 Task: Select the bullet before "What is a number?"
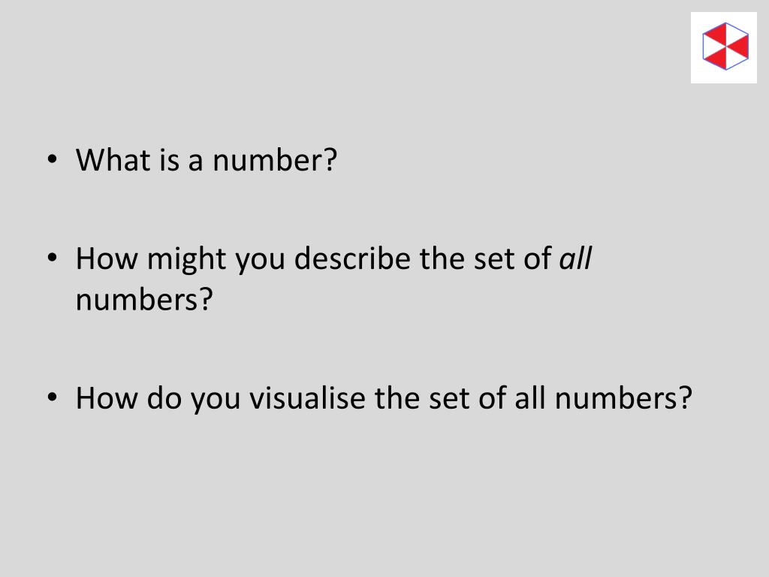pos(52,160)
